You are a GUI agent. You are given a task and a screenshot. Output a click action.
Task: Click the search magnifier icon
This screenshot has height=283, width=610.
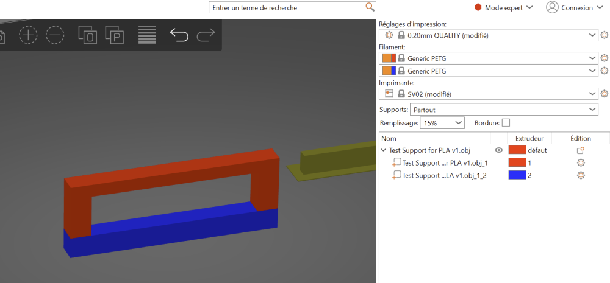pos(370,7)
